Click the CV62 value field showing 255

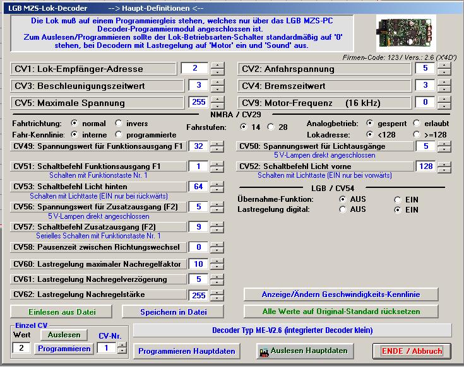click(198, 295)
